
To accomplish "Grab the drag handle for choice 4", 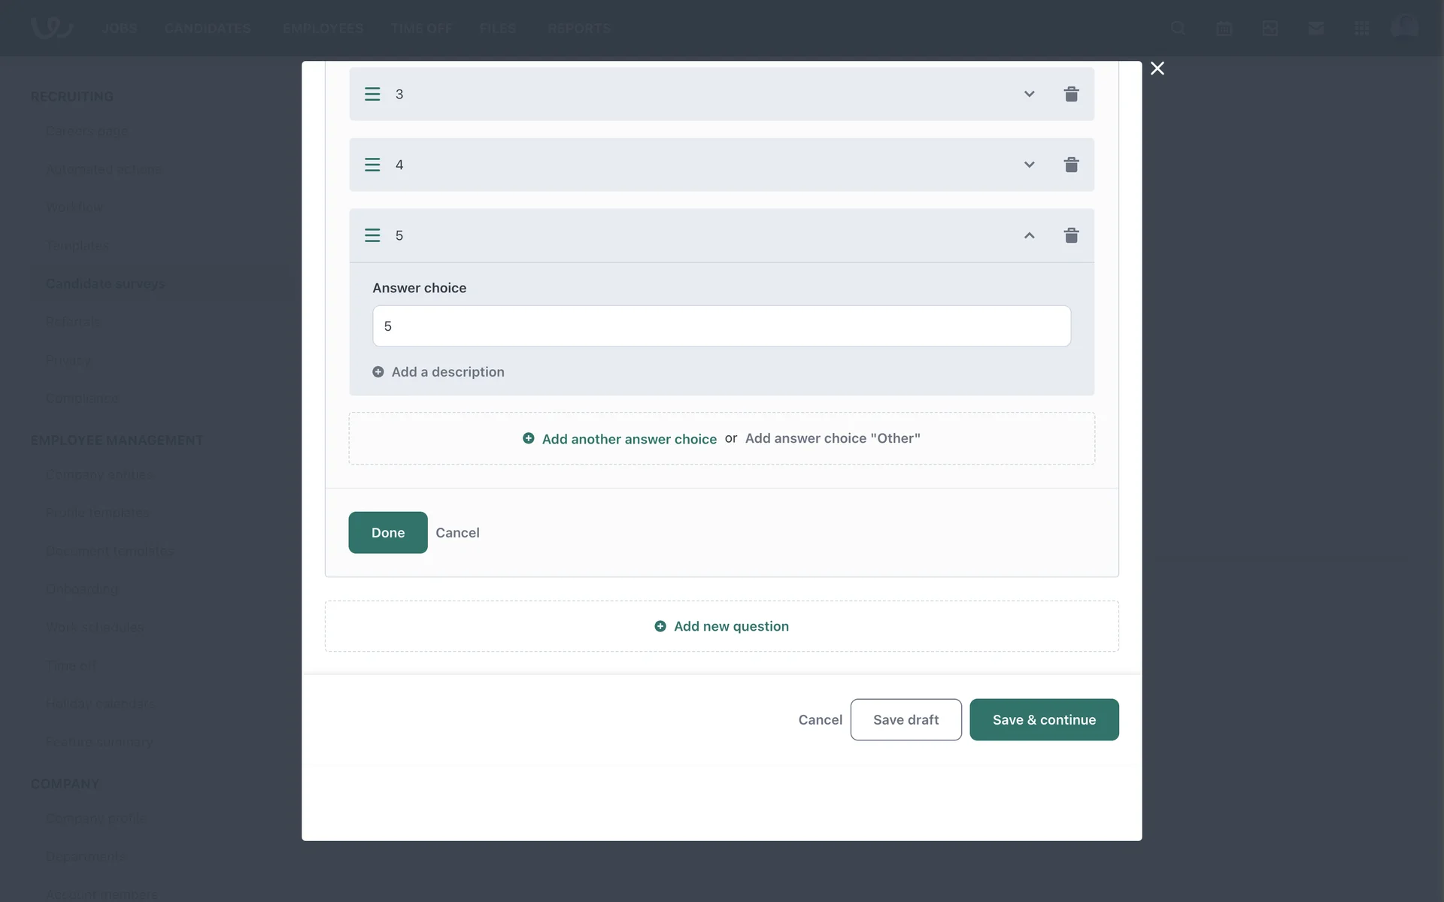I will [372, 165].
